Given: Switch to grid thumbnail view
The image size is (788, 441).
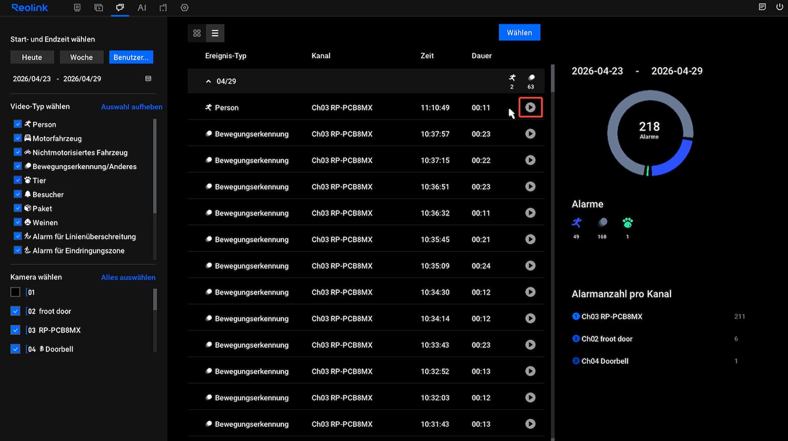Looking at the screenshot, I should 197,33.
